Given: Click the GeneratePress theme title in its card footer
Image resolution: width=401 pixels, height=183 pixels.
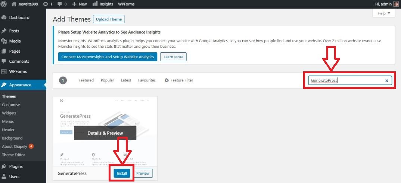Looking at the screenshot, I should click(x=72, y=173).
